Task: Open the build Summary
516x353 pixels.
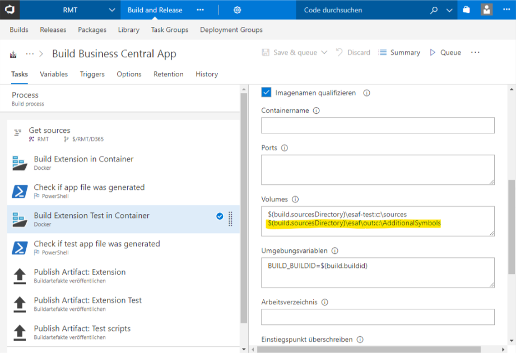Action: [399, 52]
